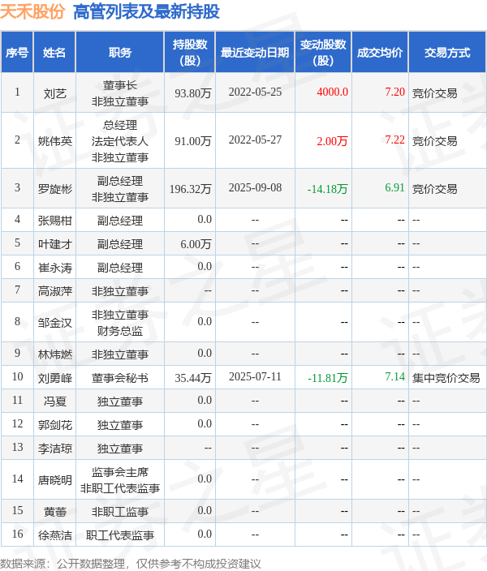The height and width of the screenshot is (571, 487).
Task: Click the name 邹金汉
Action: point(54,323)
